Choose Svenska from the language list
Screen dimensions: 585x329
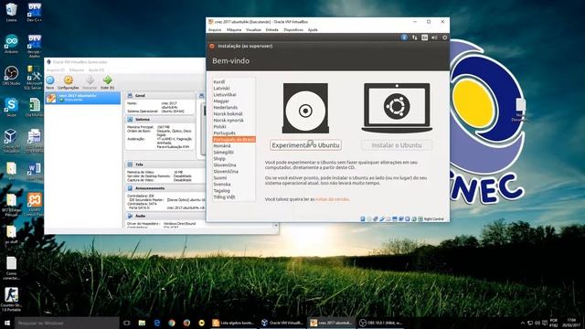click(x=221, y=185)
